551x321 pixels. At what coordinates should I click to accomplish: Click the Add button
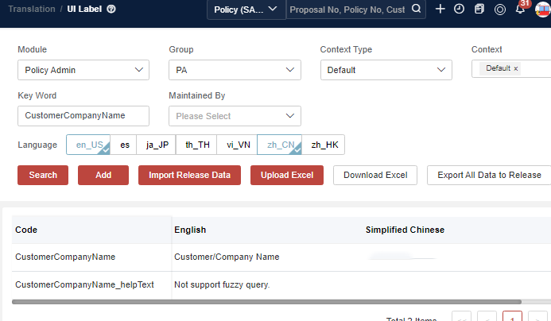click(x=103, y=175)
